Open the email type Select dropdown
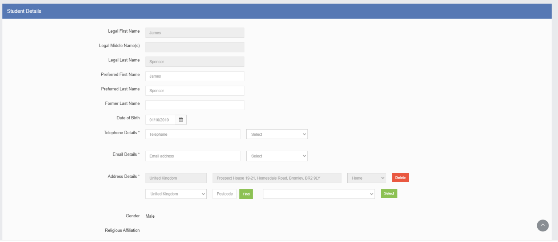This screenshot has width=558, height=242. (x=277, y=156)
